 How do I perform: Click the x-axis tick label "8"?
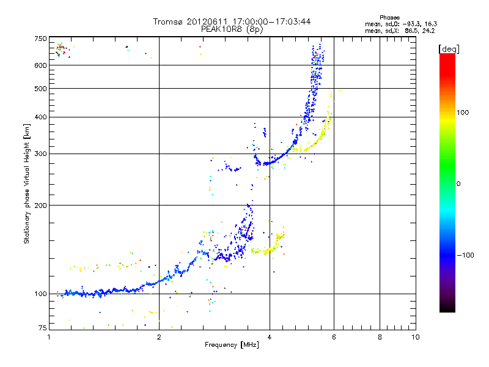point(380,337)
